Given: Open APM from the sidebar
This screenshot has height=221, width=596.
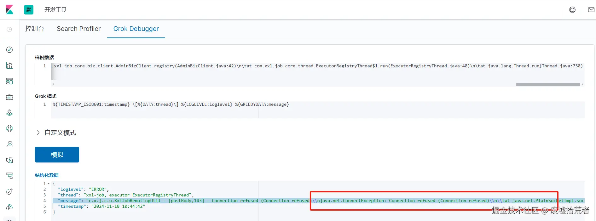Looking at the screenshot, I should point(9,176).
